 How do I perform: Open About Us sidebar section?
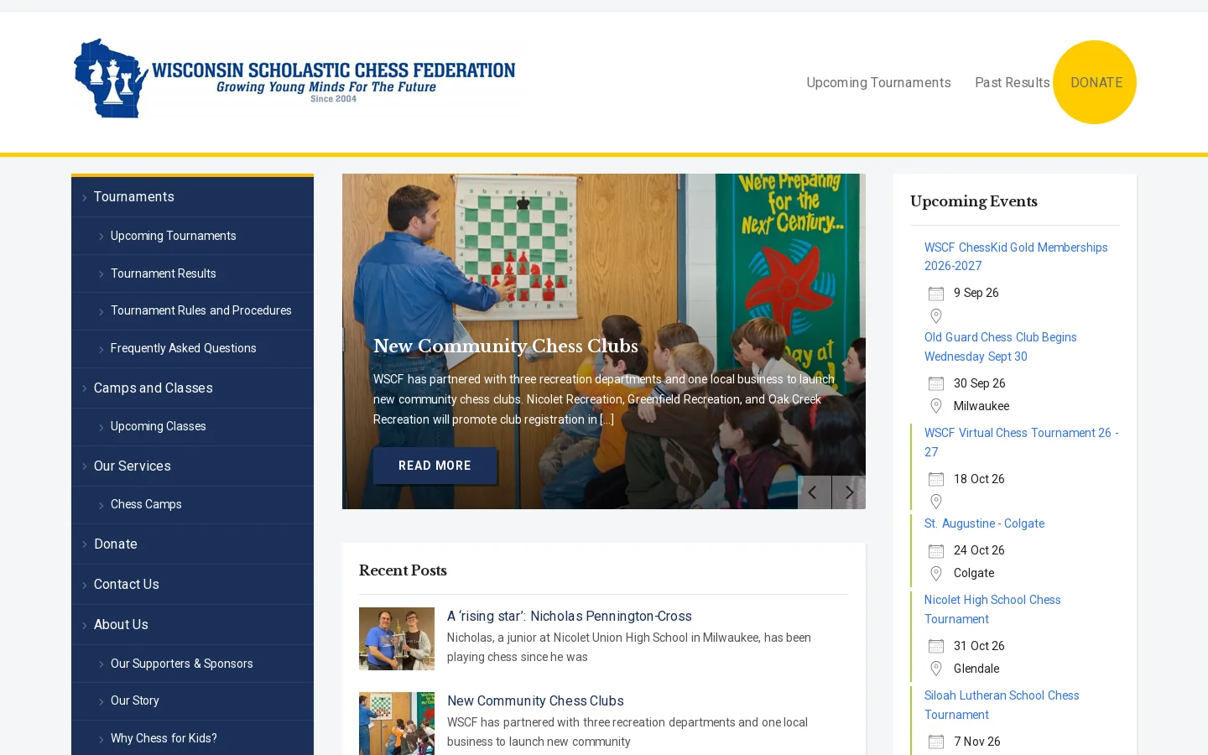[192, 625]
